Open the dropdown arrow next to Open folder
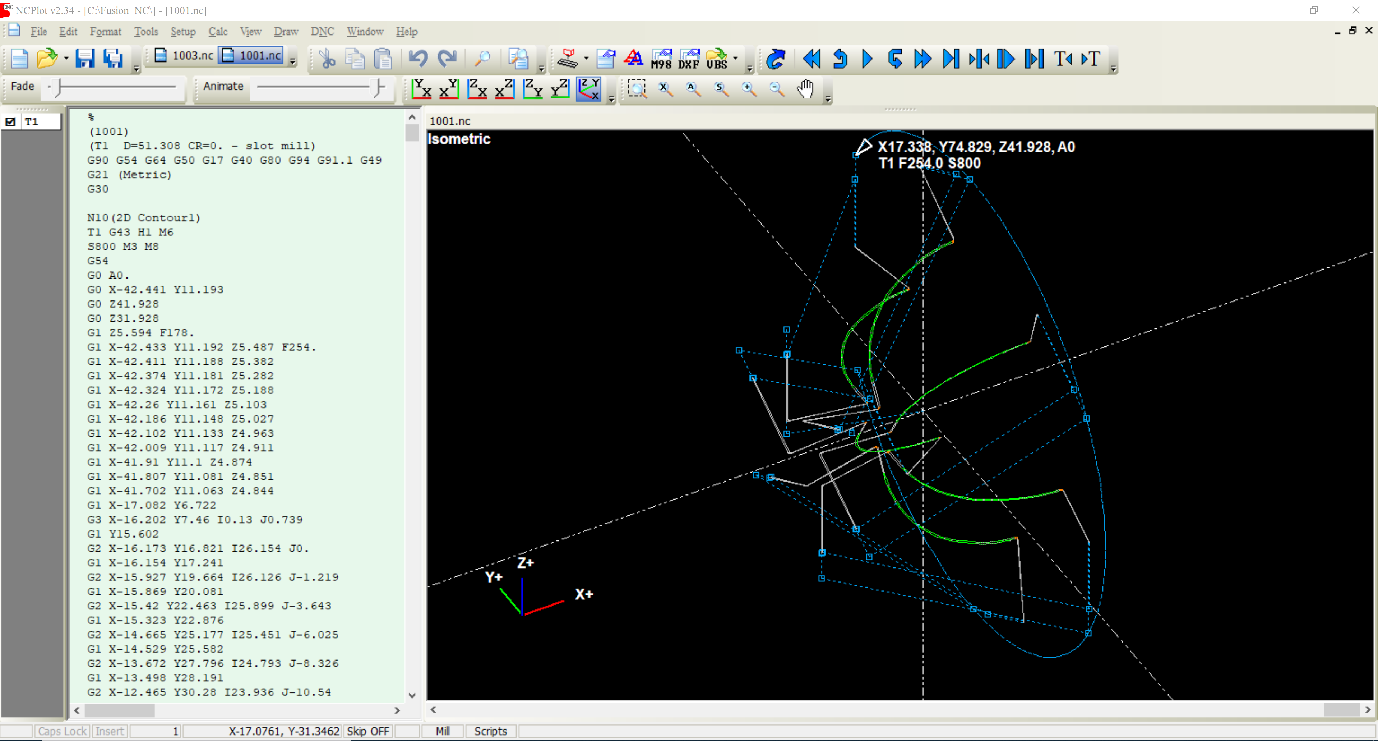Image resolution: width=1378 pixels, height=741 pixels. pyautogui.click(x=66, y=58)
